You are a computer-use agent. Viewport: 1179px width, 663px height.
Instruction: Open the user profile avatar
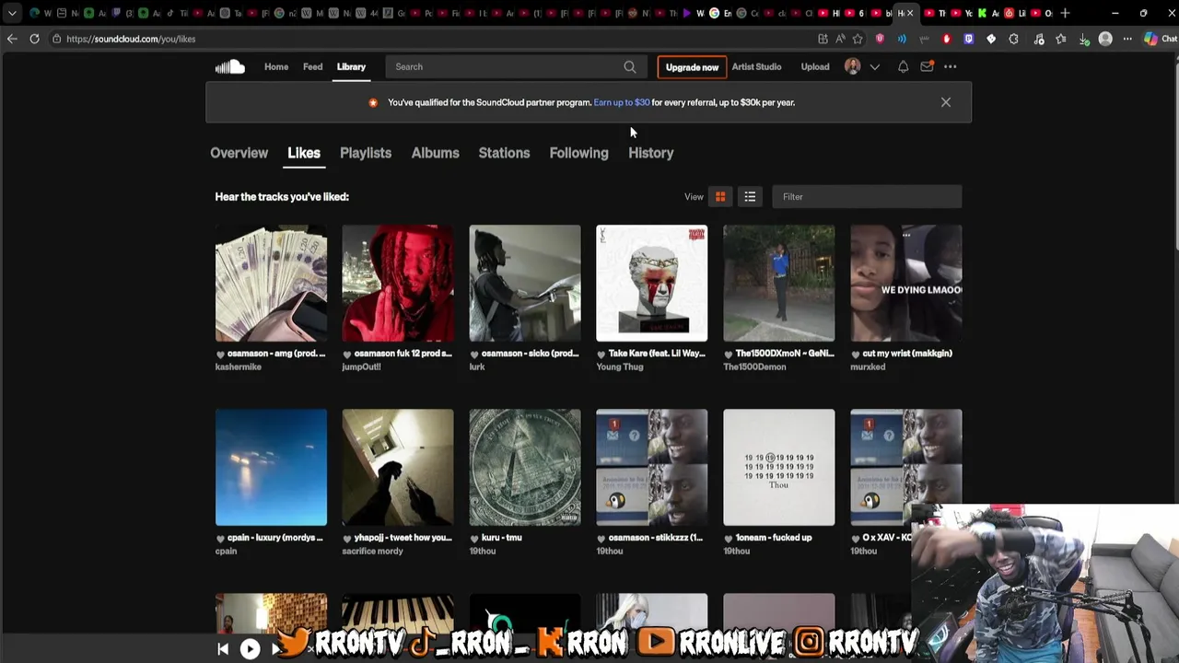pyautogui.click(x=853, y=66)
